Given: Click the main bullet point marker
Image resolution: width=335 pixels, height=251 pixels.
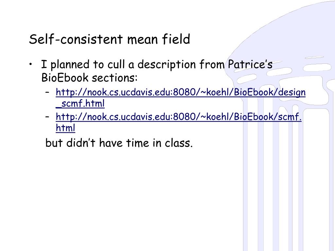Looking at the screenshot, I should 31,64.
